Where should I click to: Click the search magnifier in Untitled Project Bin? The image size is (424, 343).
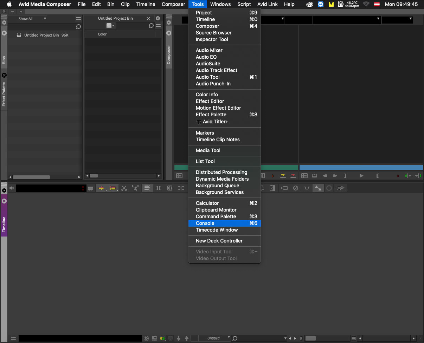[x=151, y=26]
